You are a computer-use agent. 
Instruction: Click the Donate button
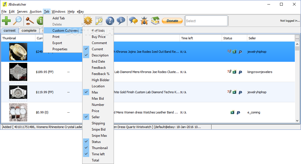pos(172,21)
